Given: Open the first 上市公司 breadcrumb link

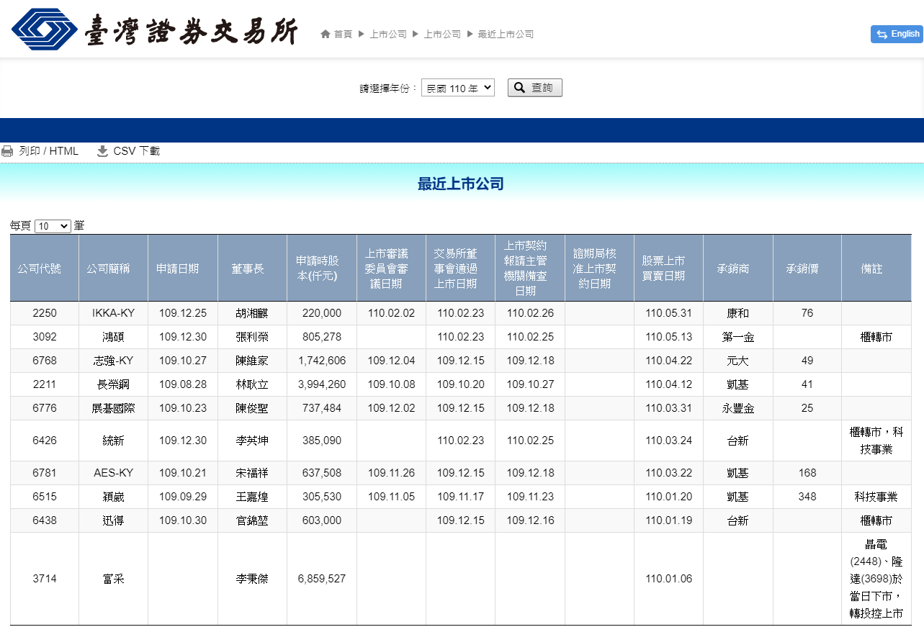Looking at the screenshot, I should click(388, 34).
